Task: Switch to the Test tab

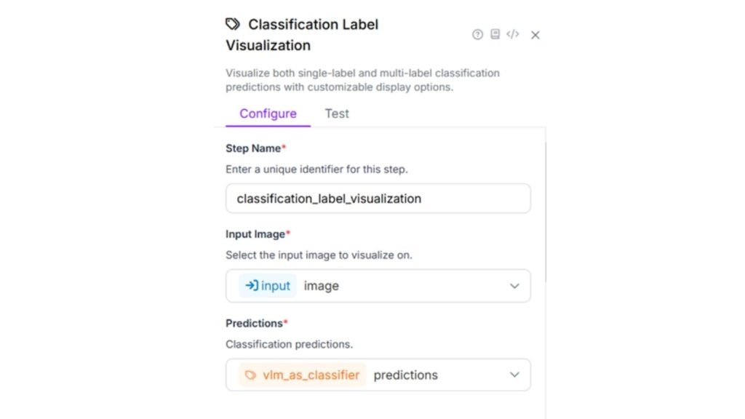Action: pyautogui.click(x=337, y=113)
